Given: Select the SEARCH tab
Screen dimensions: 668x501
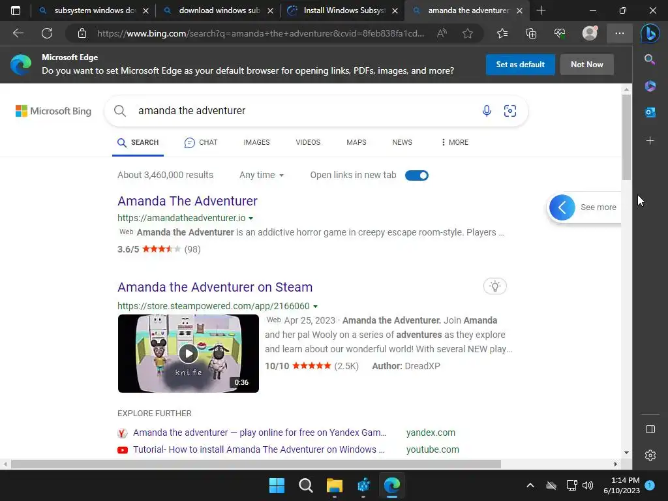Looking at the screenshot, I should click(138, 142).
